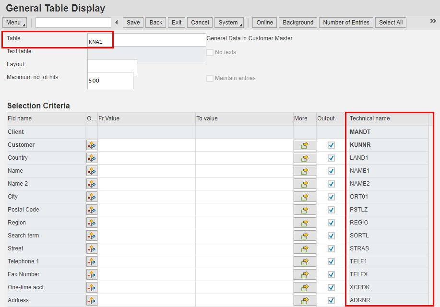Open multiple selection arrow for Name row
This screenshot has width=440, height=307.
tap(305, 171)
